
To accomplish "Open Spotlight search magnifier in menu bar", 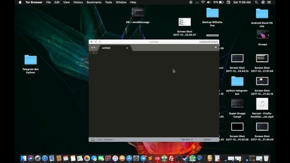I will (256, 2).
